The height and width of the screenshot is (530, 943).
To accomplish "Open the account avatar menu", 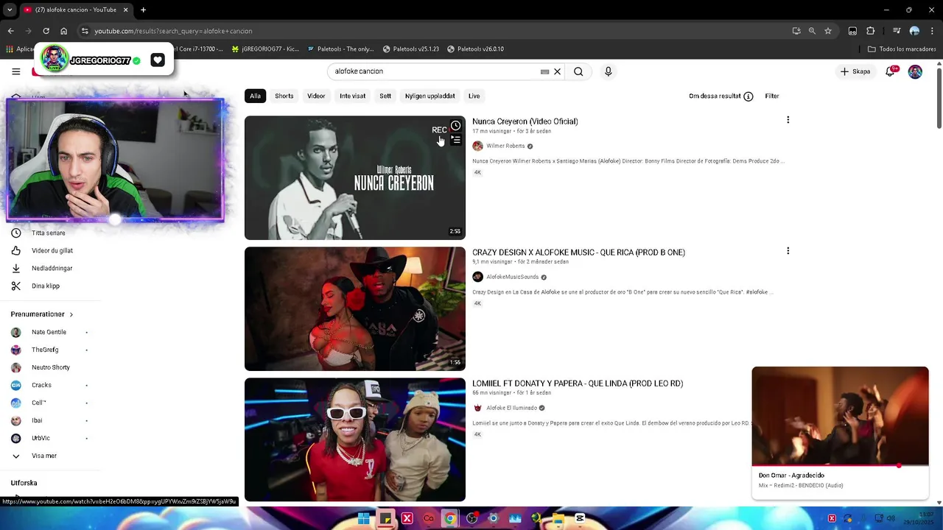I will (915, 71).
